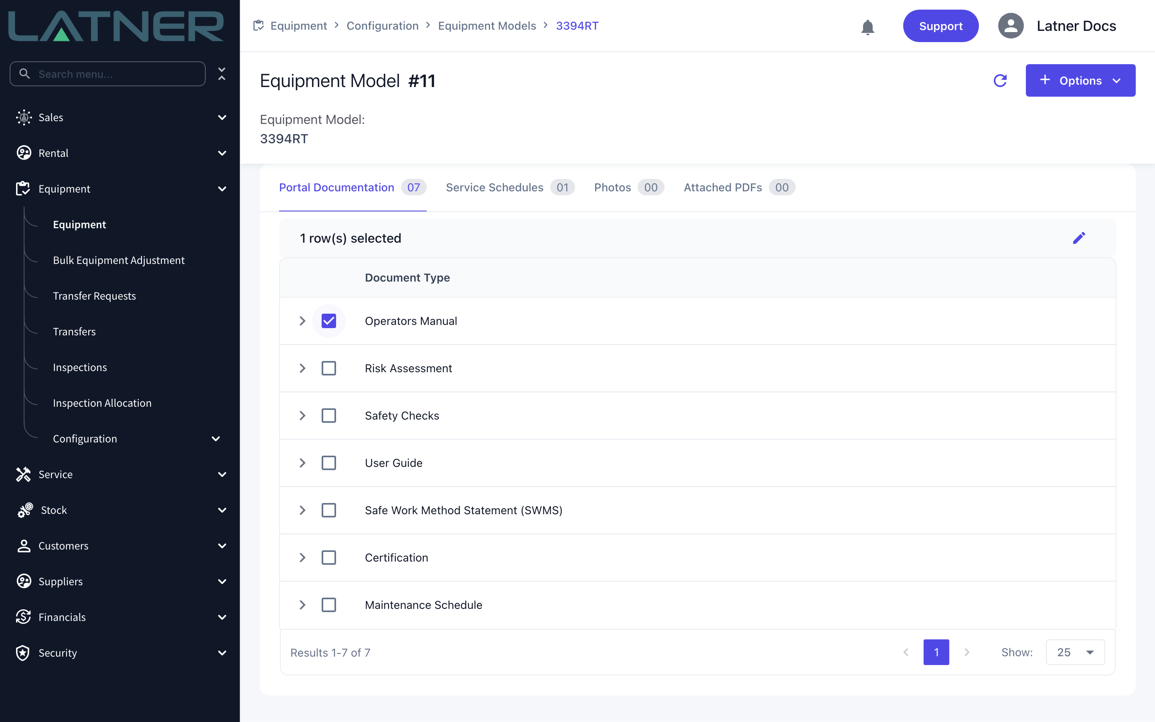Click the notification bell icon
This screenshot has height=722, width=1155.
867,27
